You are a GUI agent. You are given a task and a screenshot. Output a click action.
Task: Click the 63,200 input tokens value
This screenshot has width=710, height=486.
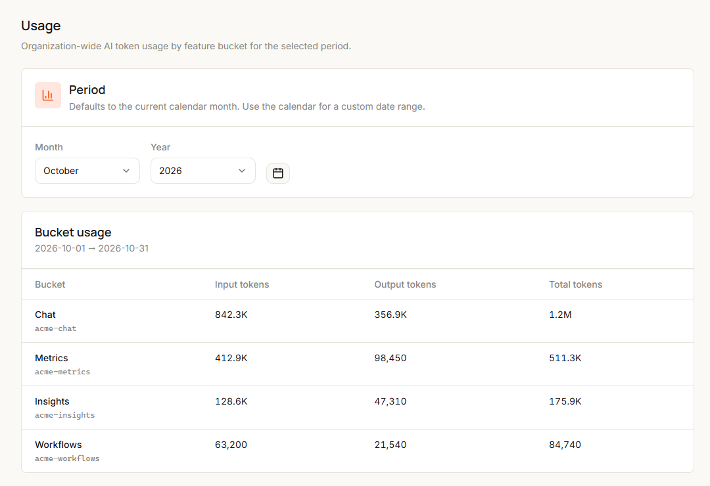(231, 445)
